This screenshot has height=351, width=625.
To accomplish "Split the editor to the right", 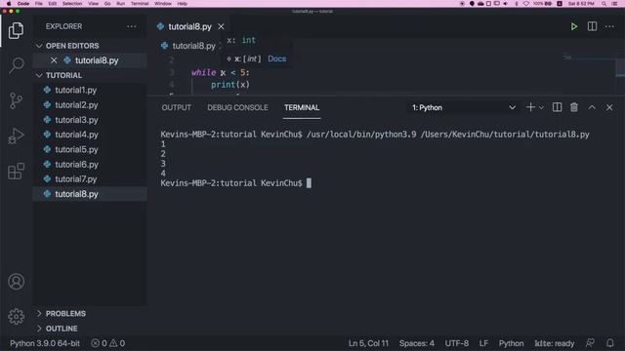I will pyautogui.click(x=592, y=26).
